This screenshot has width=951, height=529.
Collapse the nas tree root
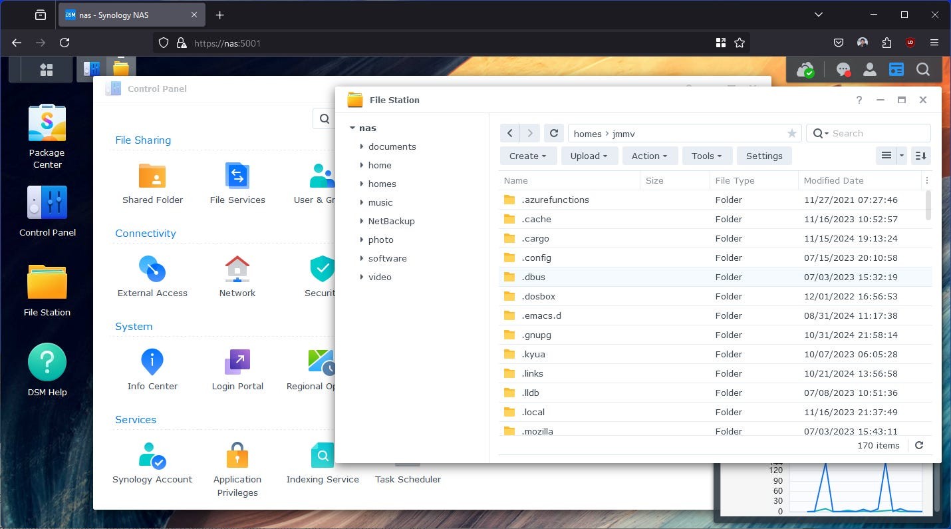click(x=352, y=128)
